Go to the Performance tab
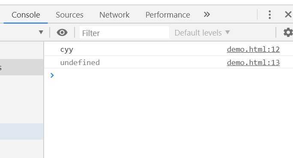Viewport: 293px width, 158px height. pos(167,15)
